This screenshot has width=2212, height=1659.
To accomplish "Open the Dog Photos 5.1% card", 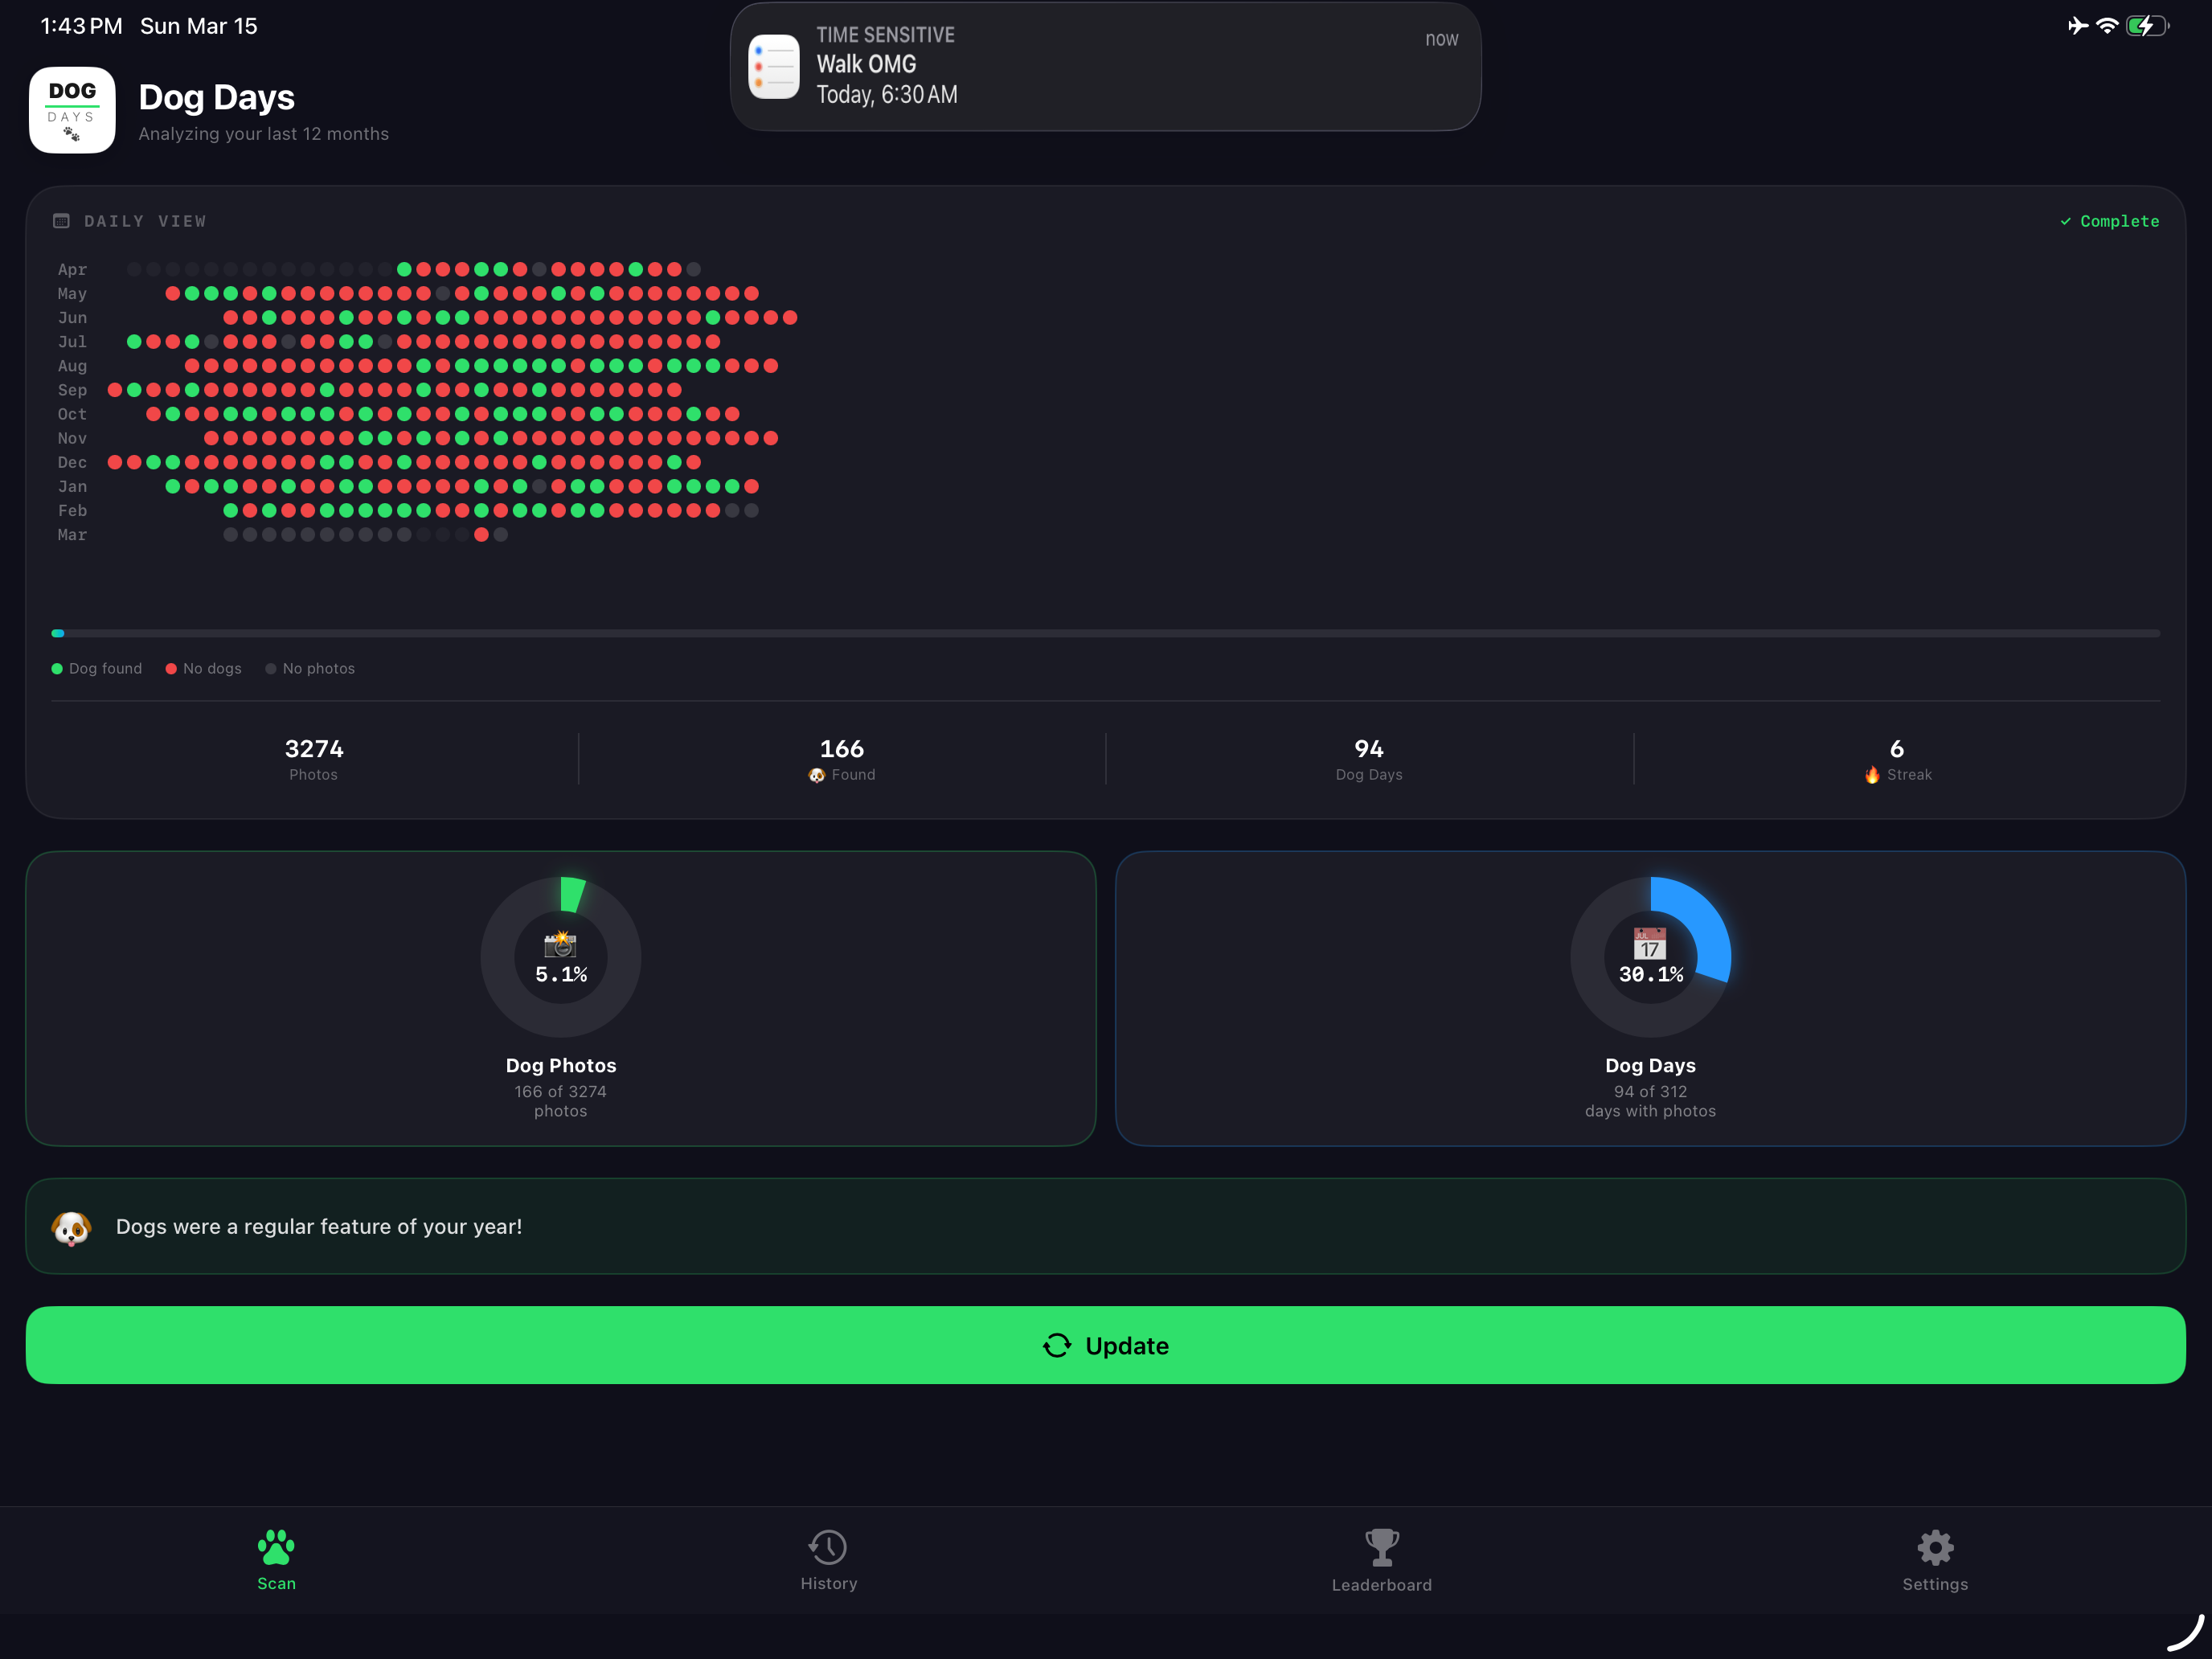I will click(560, 998).
